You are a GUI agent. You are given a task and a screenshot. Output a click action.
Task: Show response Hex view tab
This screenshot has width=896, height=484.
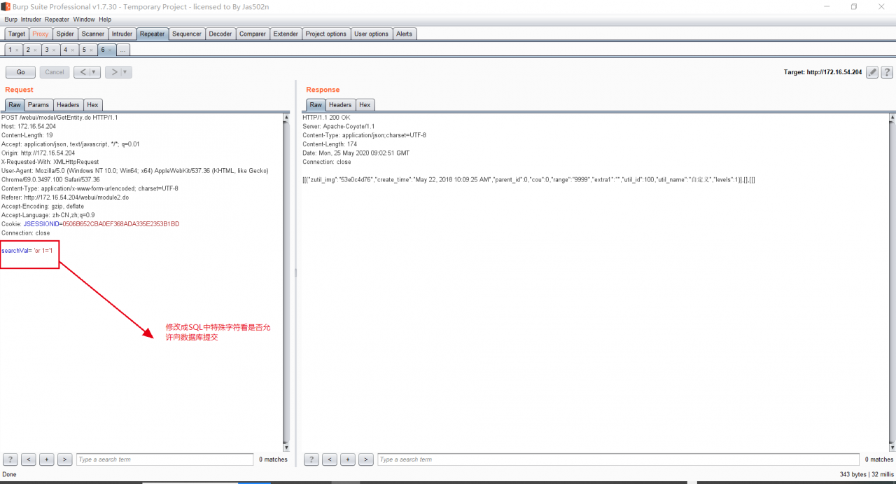point(365,104)
